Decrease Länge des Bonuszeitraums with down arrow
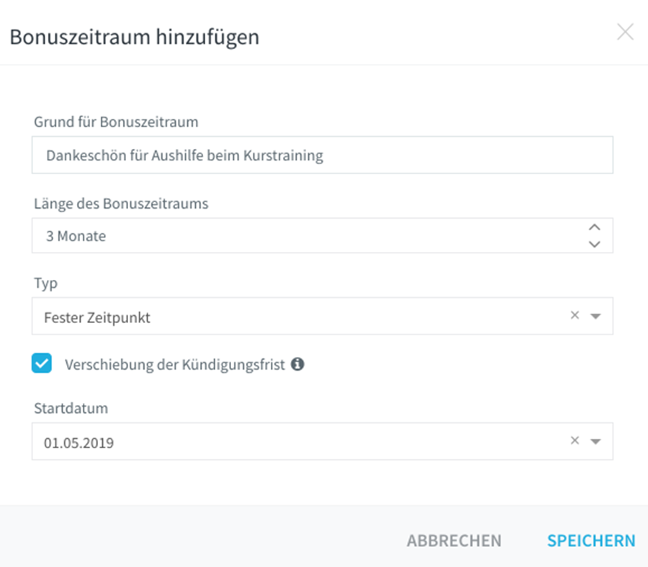 (x=594, y=244)
